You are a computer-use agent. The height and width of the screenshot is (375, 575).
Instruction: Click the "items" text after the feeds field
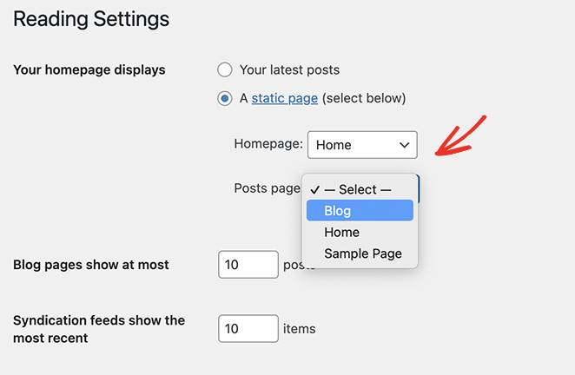[x=299, y=329]
